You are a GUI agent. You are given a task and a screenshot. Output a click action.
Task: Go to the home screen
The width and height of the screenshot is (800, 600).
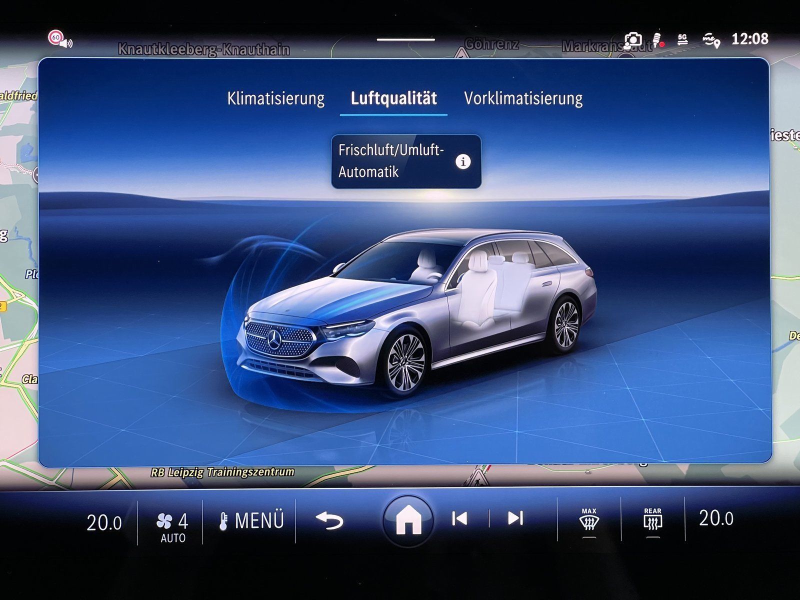(x=408, y=520)
